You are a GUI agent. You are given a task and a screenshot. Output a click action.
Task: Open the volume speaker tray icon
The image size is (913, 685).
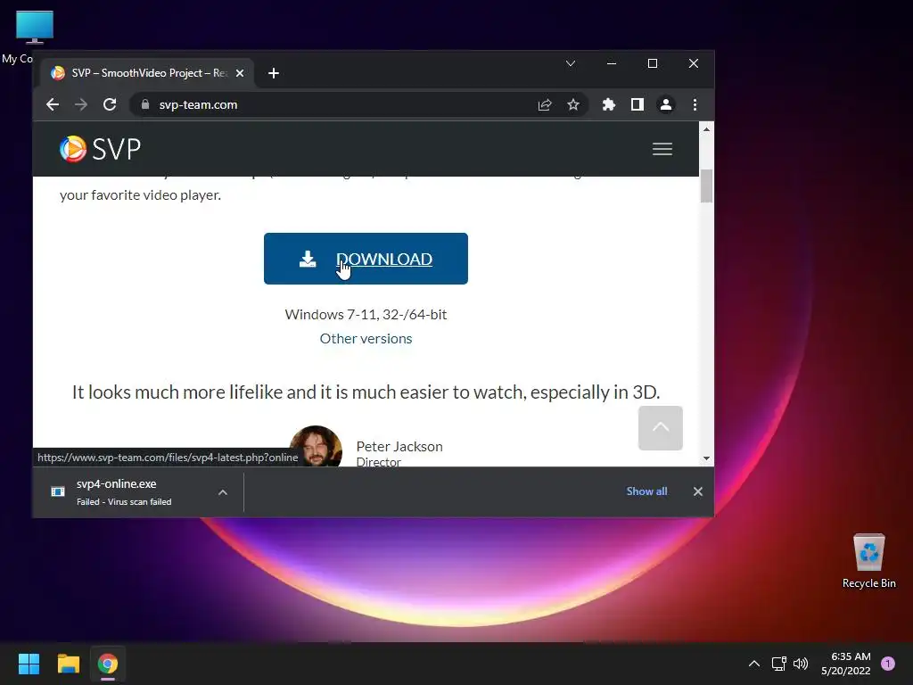(801, 664)
